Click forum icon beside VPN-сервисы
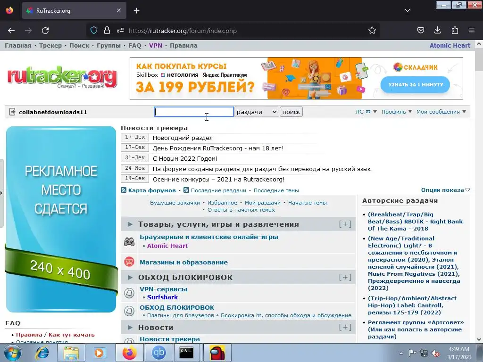The image size is (483, 362). 129,293
